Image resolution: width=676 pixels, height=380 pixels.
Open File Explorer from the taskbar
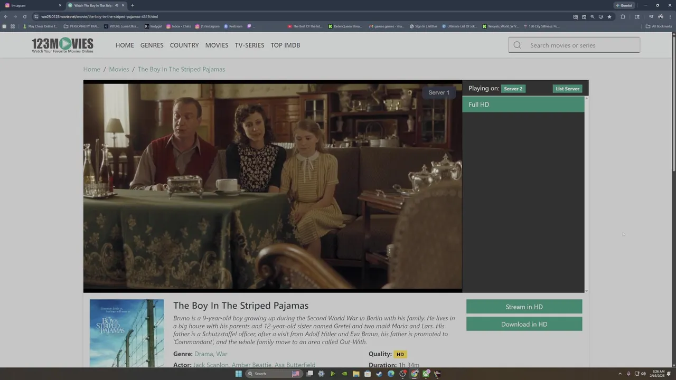tap(356, 374)
